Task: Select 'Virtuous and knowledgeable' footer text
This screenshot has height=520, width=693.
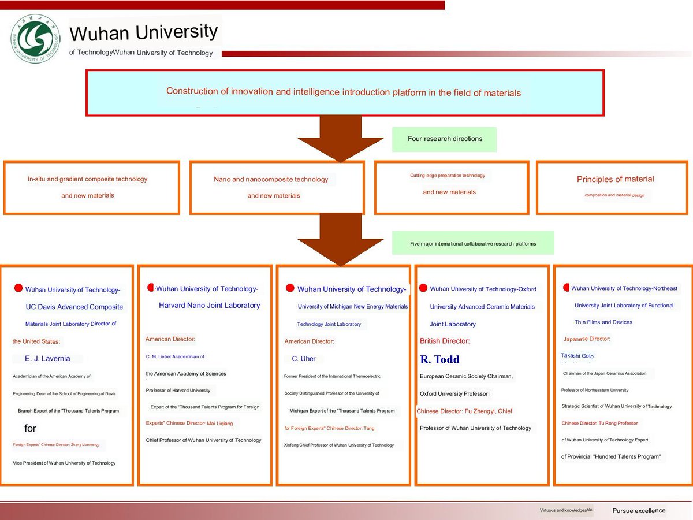Action: point(567,511)
